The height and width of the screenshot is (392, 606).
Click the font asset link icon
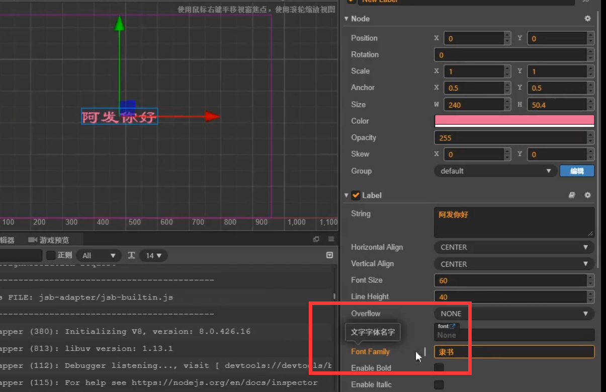coord(452,326)
